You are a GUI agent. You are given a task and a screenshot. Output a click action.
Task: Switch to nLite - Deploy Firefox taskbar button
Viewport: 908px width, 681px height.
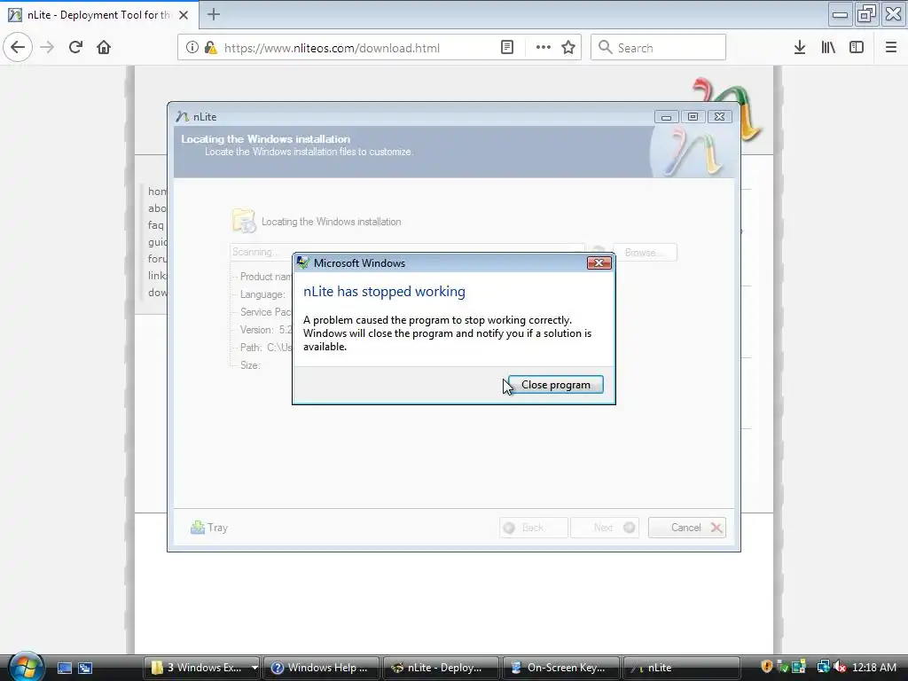[x=442, y=668]
